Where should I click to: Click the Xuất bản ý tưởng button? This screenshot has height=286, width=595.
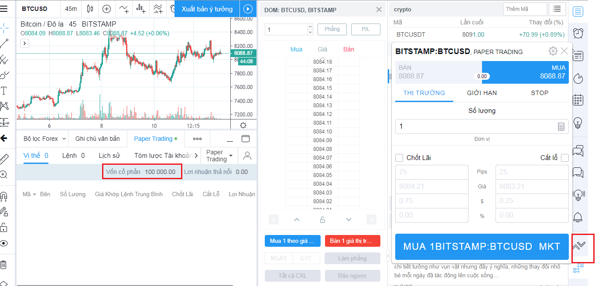207,9
